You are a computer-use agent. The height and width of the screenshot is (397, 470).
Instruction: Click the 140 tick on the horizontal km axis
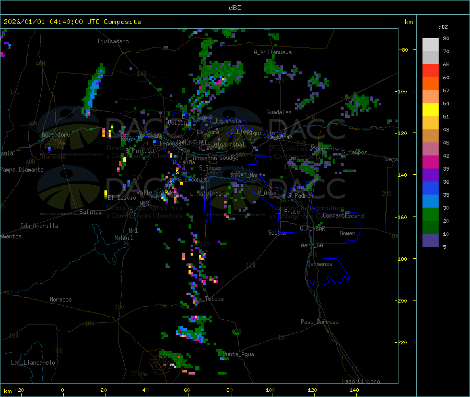pos(354,390)
